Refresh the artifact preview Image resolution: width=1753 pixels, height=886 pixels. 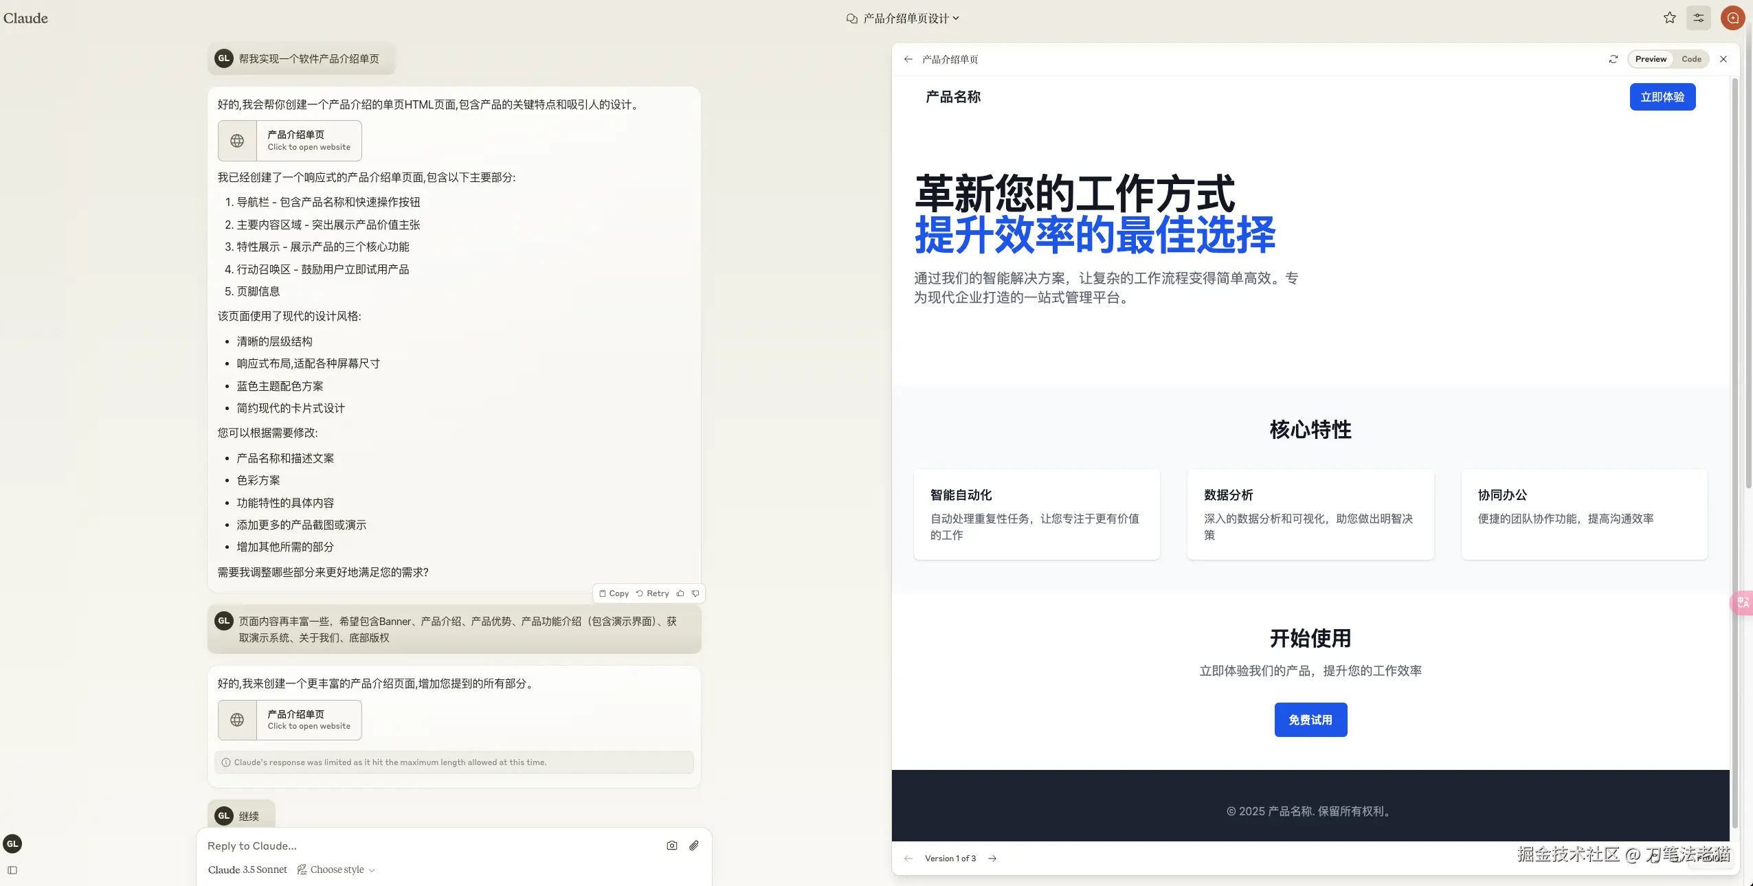click(1614, 59)
